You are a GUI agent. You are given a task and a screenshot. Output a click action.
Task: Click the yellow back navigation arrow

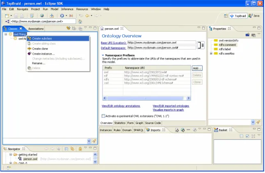coord(87,16)
